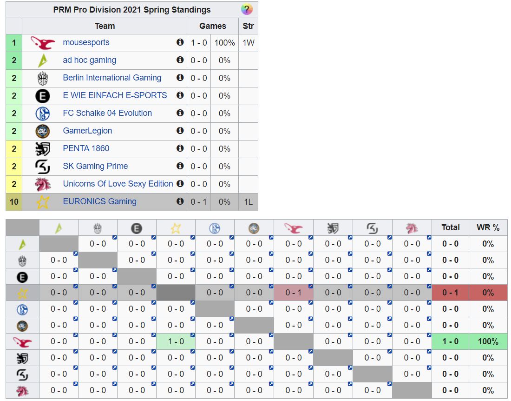Click the ad hoc gaming link

pyautogui.click(x=89, y=60)
